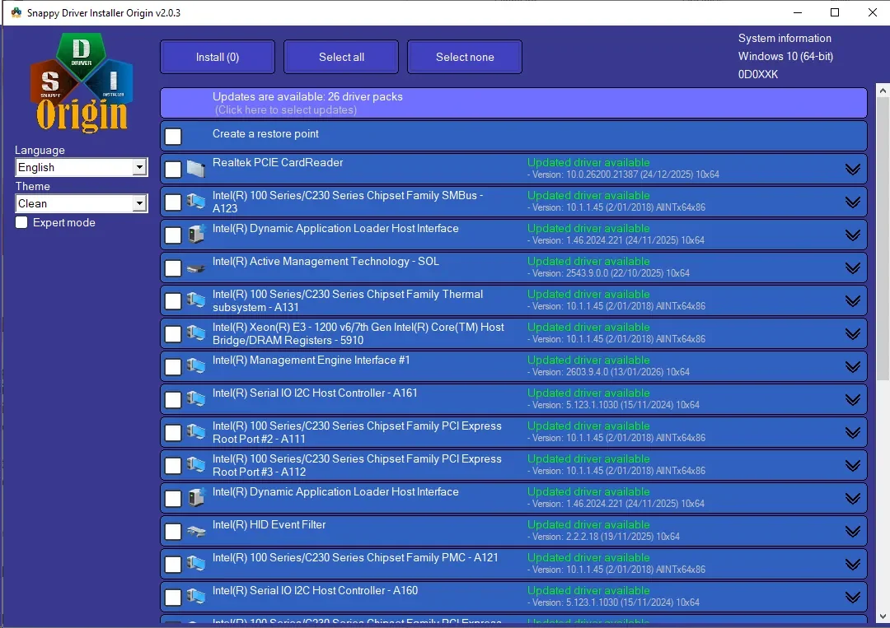Click the PCI Express Root Port #2 icon

point(196,432)
